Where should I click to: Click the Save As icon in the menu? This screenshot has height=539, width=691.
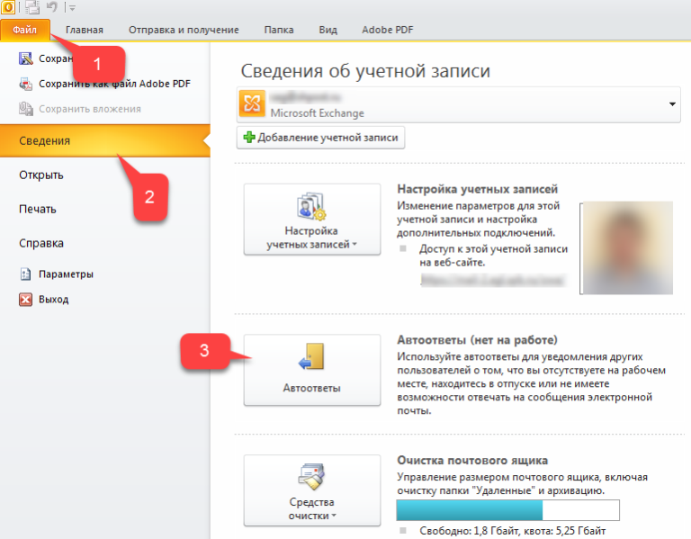(x=25, y=58)
